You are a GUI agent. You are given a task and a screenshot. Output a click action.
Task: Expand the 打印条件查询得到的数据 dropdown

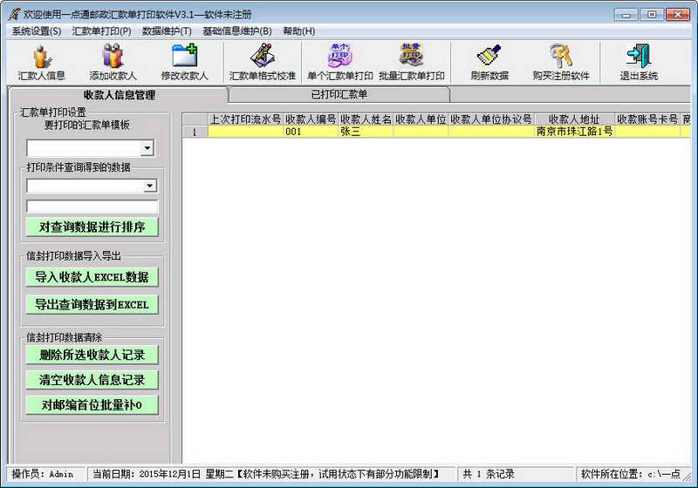click(150, 186)
